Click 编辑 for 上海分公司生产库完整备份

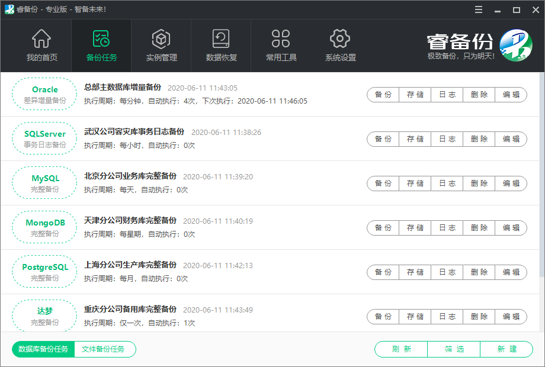tap(511, 272)
